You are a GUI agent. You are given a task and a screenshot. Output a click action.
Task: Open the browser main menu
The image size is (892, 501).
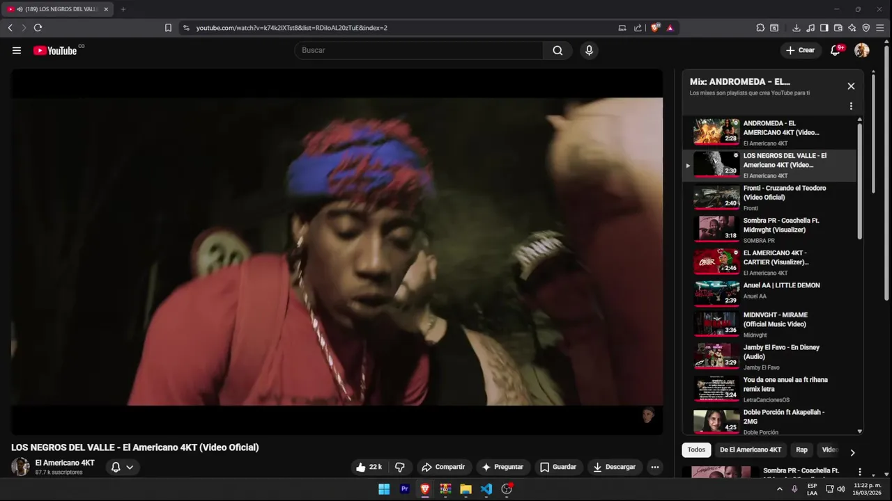[x=880, y=28]
